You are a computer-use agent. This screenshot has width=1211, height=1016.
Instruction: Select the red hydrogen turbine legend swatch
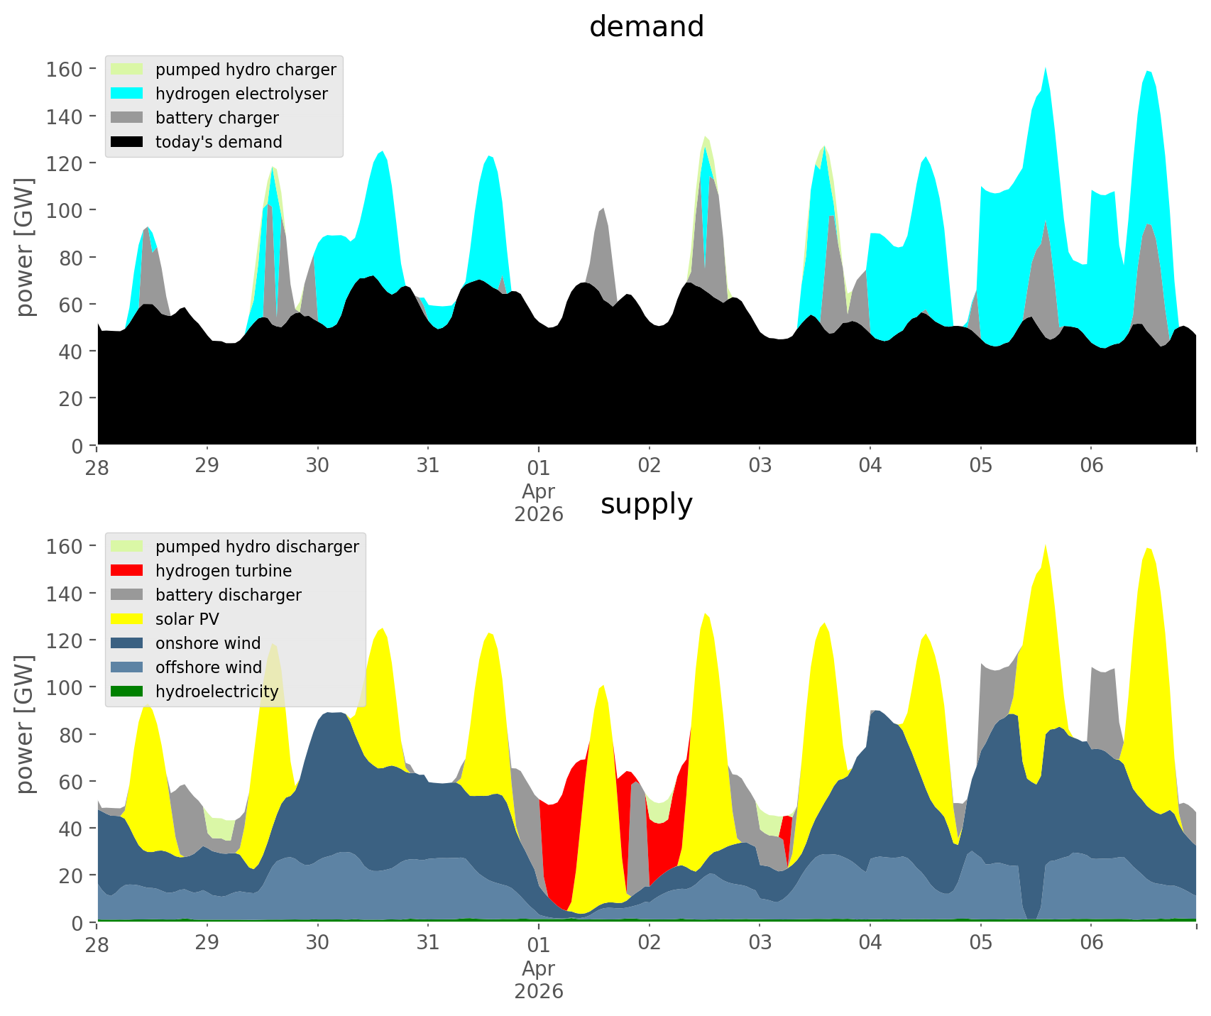point(127,571)
